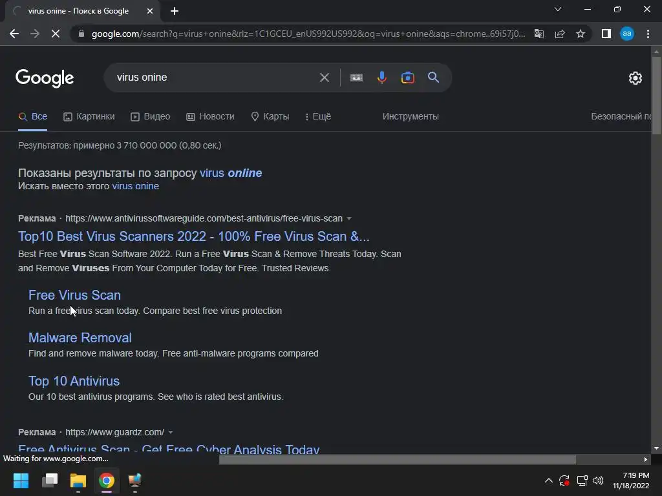
Task: Search instead for virus onine
Action: 136,186
